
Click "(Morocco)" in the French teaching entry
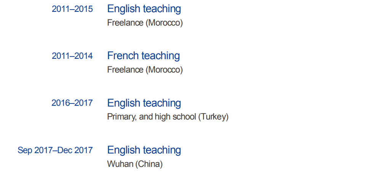pyautogui.click(x=164, y=70)
